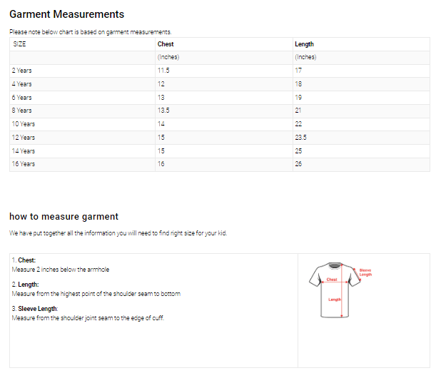Click the 6 Years size label
Image resolution: width=441 pixels, height=378 pixels.
click(x=22, y=97)
